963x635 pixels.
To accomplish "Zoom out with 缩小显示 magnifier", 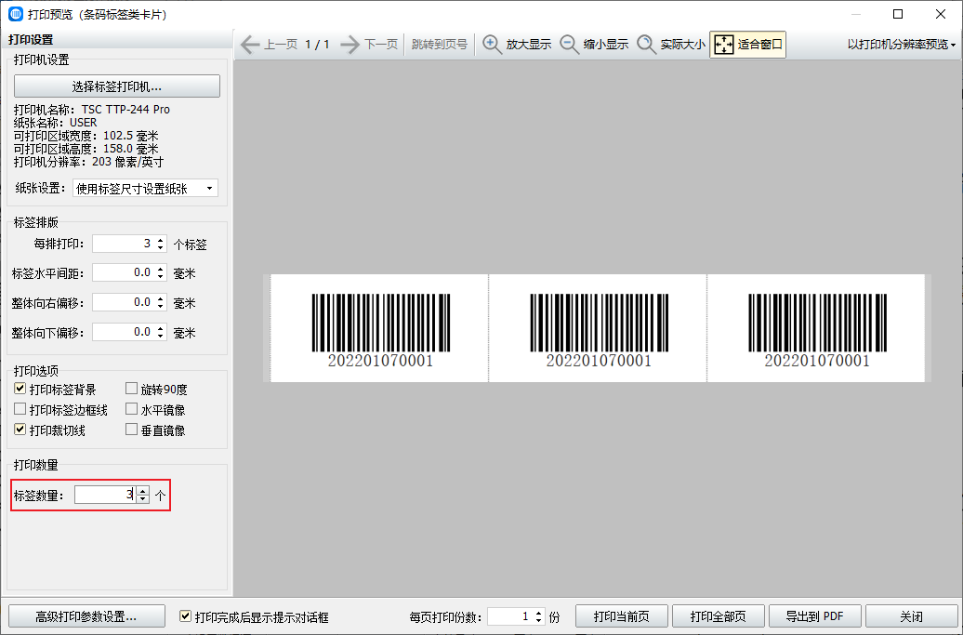I will click(x=594, y=45).
